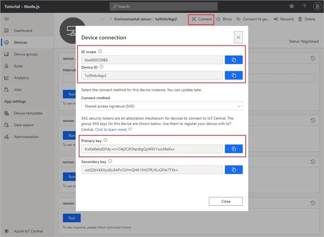
Task: Dismiss dialog with X icon
Action: 238,37
